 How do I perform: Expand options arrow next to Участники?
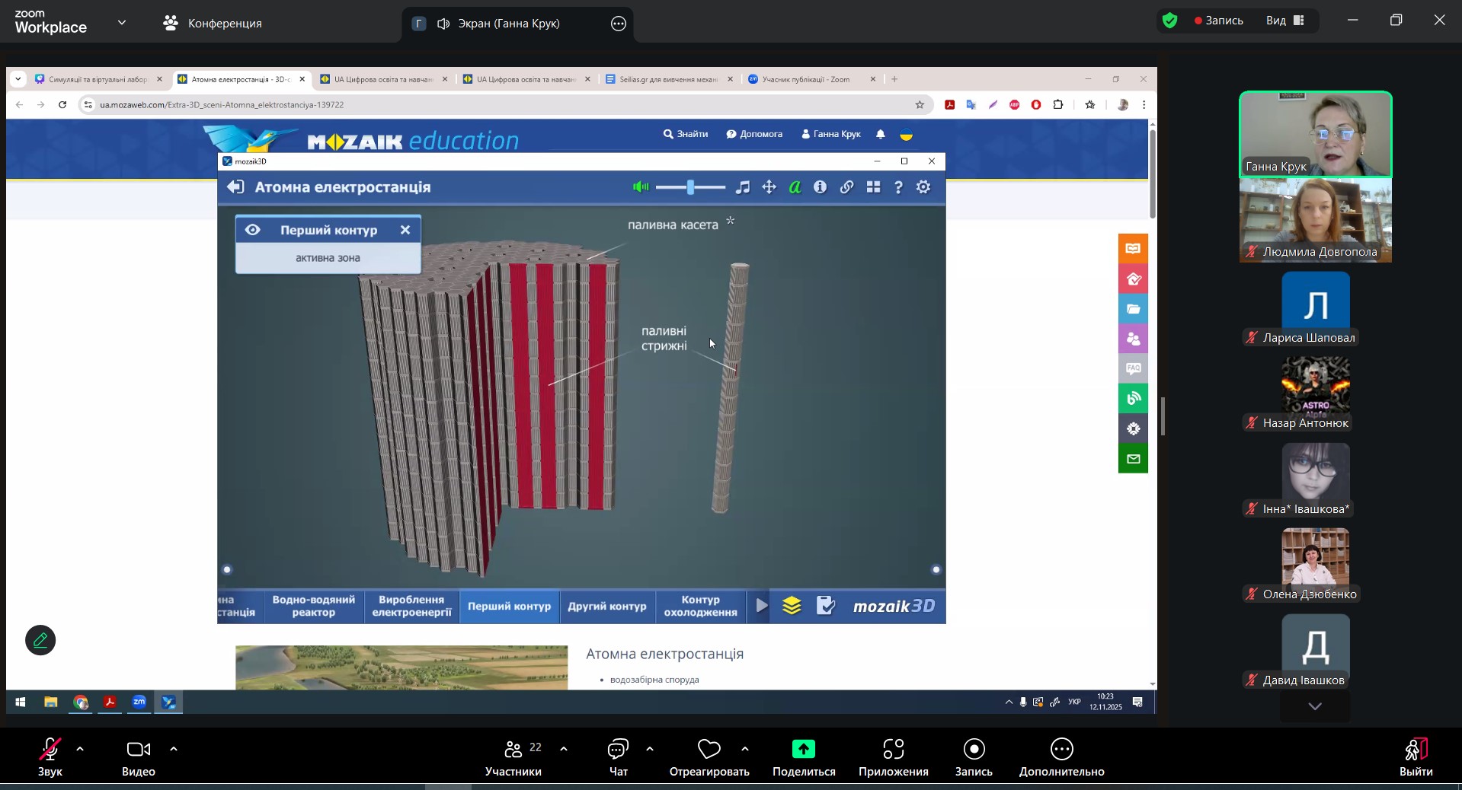click(564, 750)
